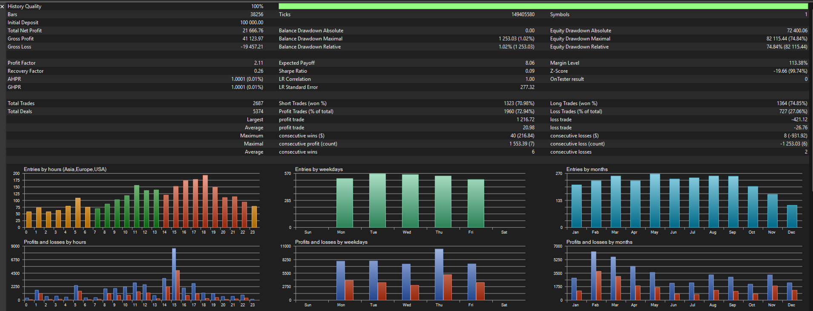Click the Ticks count value
This screenshot has width=813, height=311.
[x=523, y=14]
